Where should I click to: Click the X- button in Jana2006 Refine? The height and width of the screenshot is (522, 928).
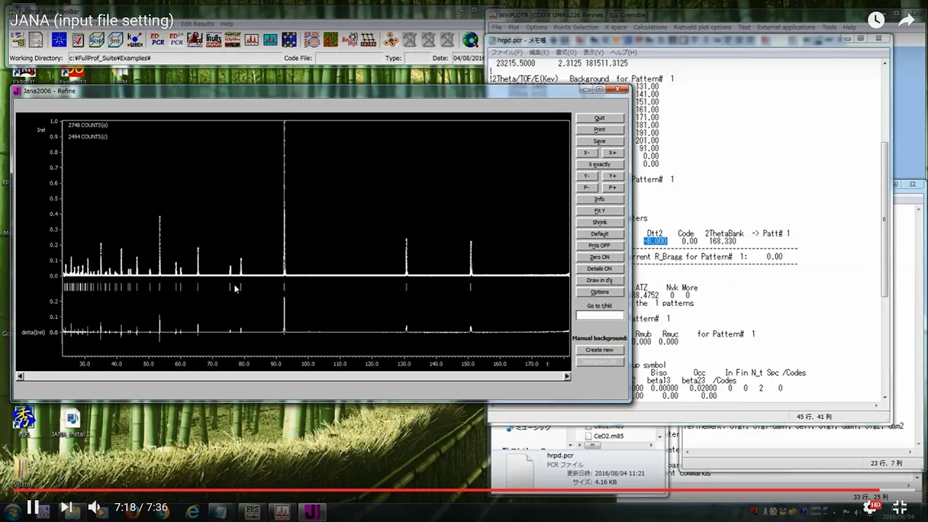pos(587,153)
